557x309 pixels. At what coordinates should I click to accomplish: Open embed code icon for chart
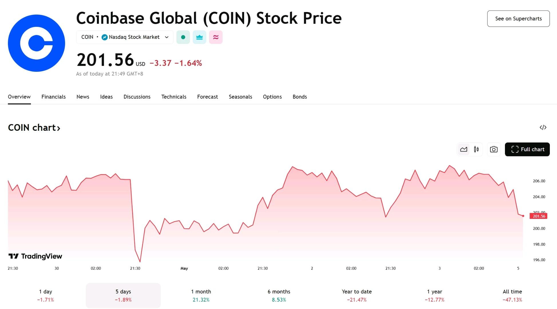(543, 127)
